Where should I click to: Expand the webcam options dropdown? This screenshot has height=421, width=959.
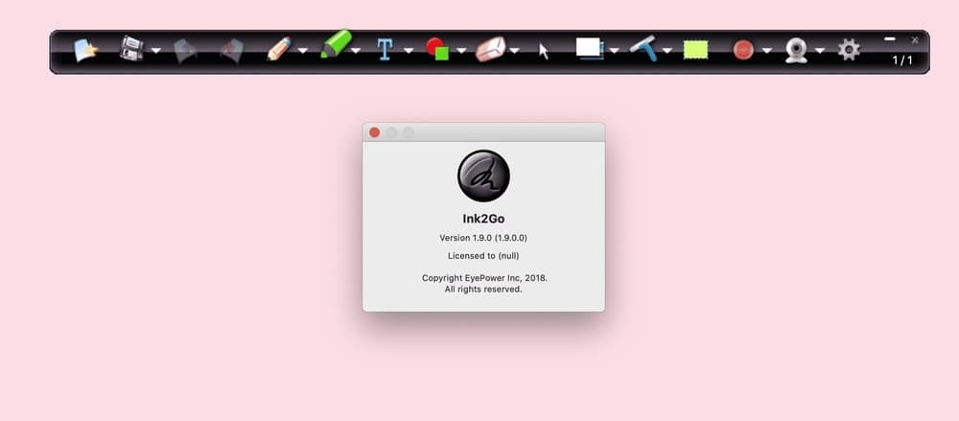820,51
